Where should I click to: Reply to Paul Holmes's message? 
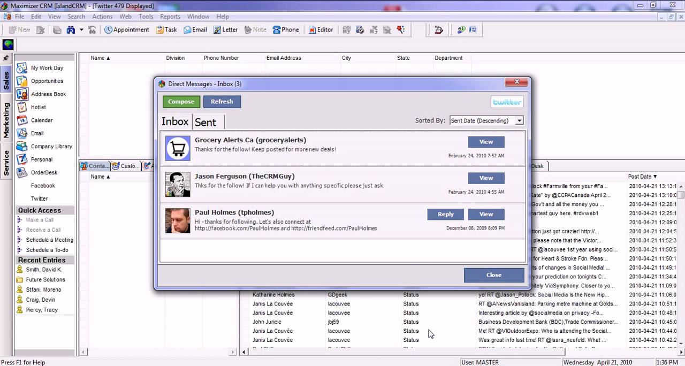[445, 214]
